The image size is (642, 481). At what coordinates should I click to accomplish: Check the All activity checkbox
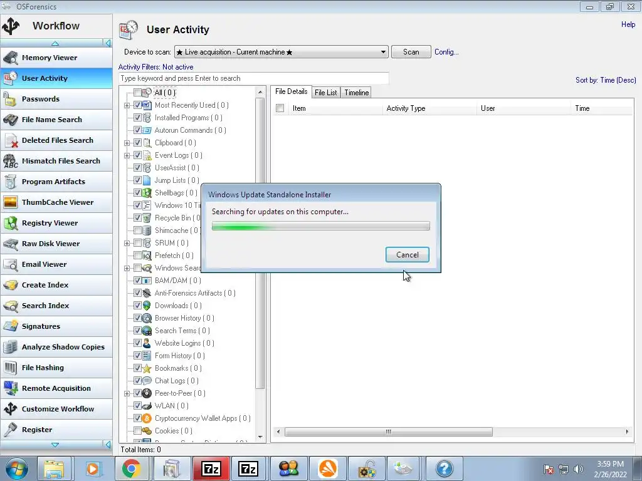tap(137, 93)
